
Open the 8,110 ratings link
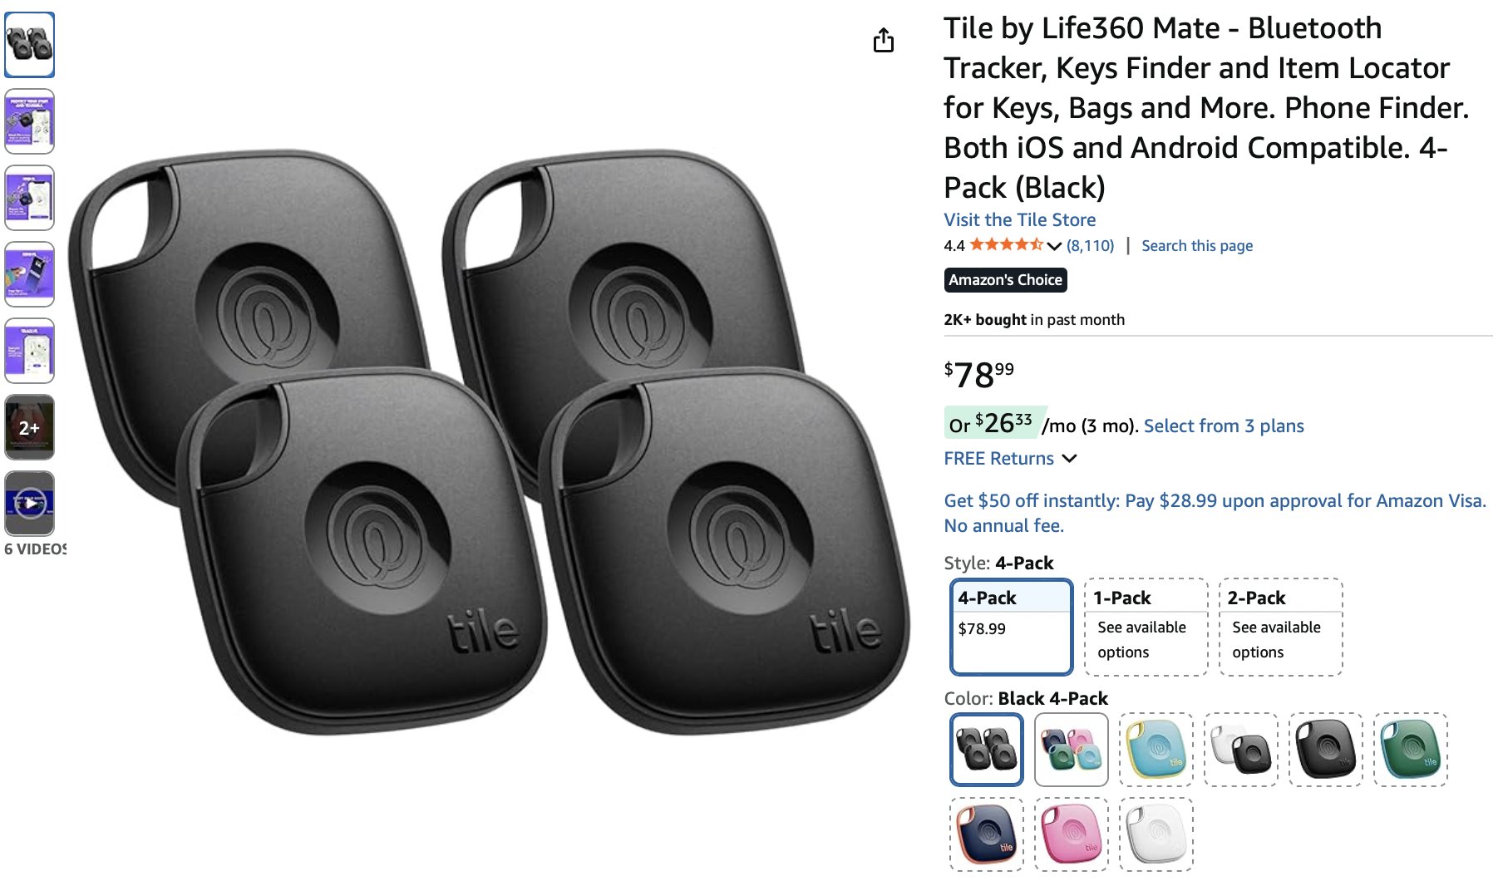(x=1090, y=246)
